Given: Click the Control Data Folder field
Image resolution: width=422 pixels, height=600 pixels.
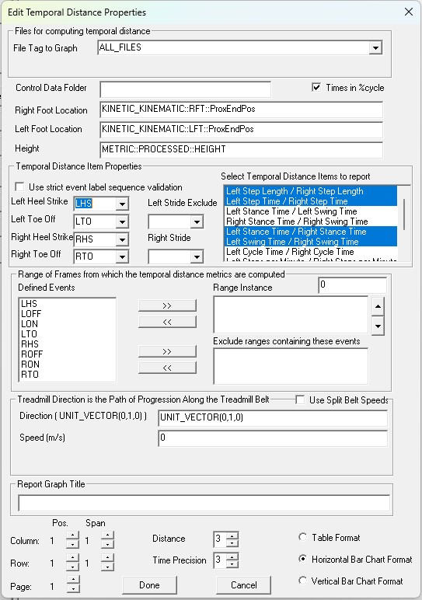Looking at the screenshot, I should point(185,89).
